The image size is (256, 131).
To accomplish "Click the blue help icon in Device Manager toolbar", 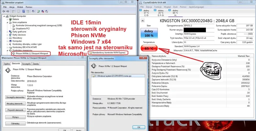I will (24, 11).
